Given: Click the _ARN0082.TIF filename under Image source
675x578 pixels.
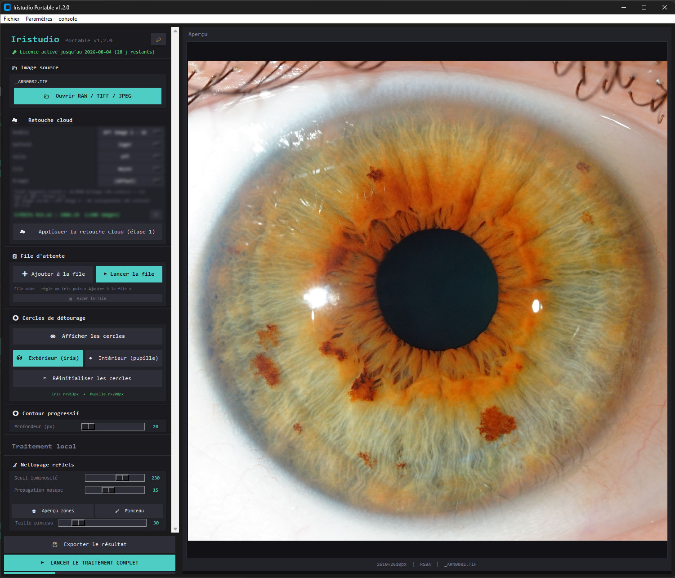Looking at the screenshot, I should [x=31, y=81].
